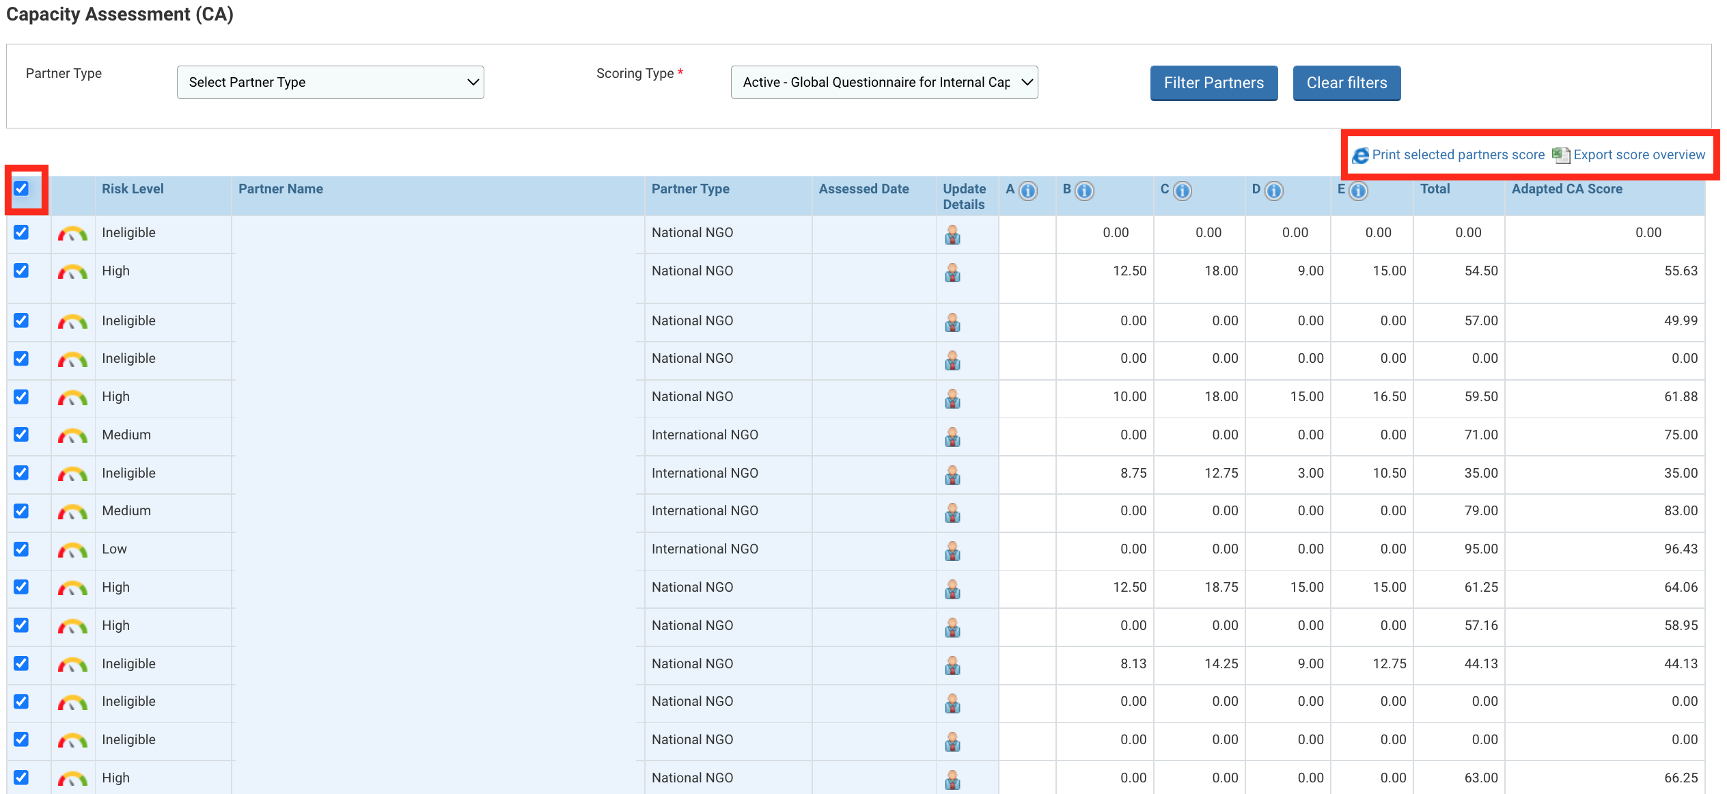This screenshot has height=794, width=1727.
Task: Click risk gauge icon of 79.00 Medium row
Action: point(72,512)
